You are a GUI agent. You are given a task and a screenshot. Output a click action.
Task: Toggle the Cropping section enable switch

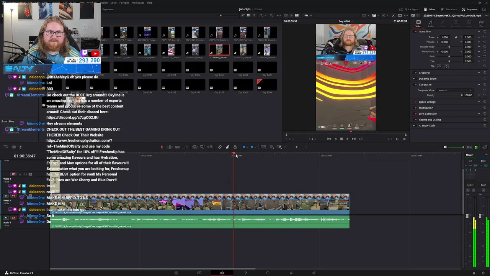tap(416, 72)
